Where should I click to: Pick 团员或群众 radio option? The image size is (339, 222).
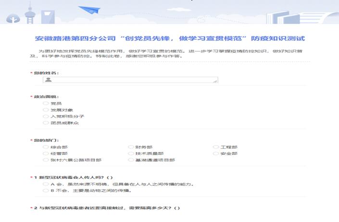coord(46,123)
